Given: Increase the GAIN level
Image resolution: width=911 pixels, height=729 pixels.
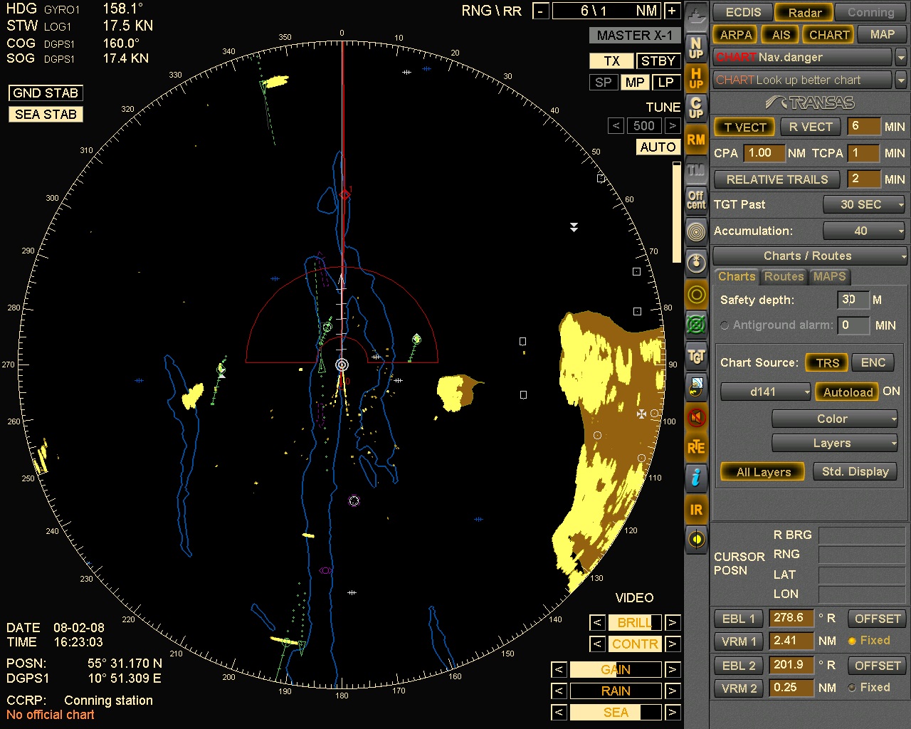Looking at the screenshot, I should click(672, 669).
